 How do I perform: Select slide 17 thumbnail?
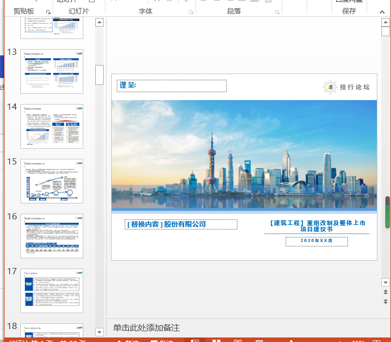[52, 291]
